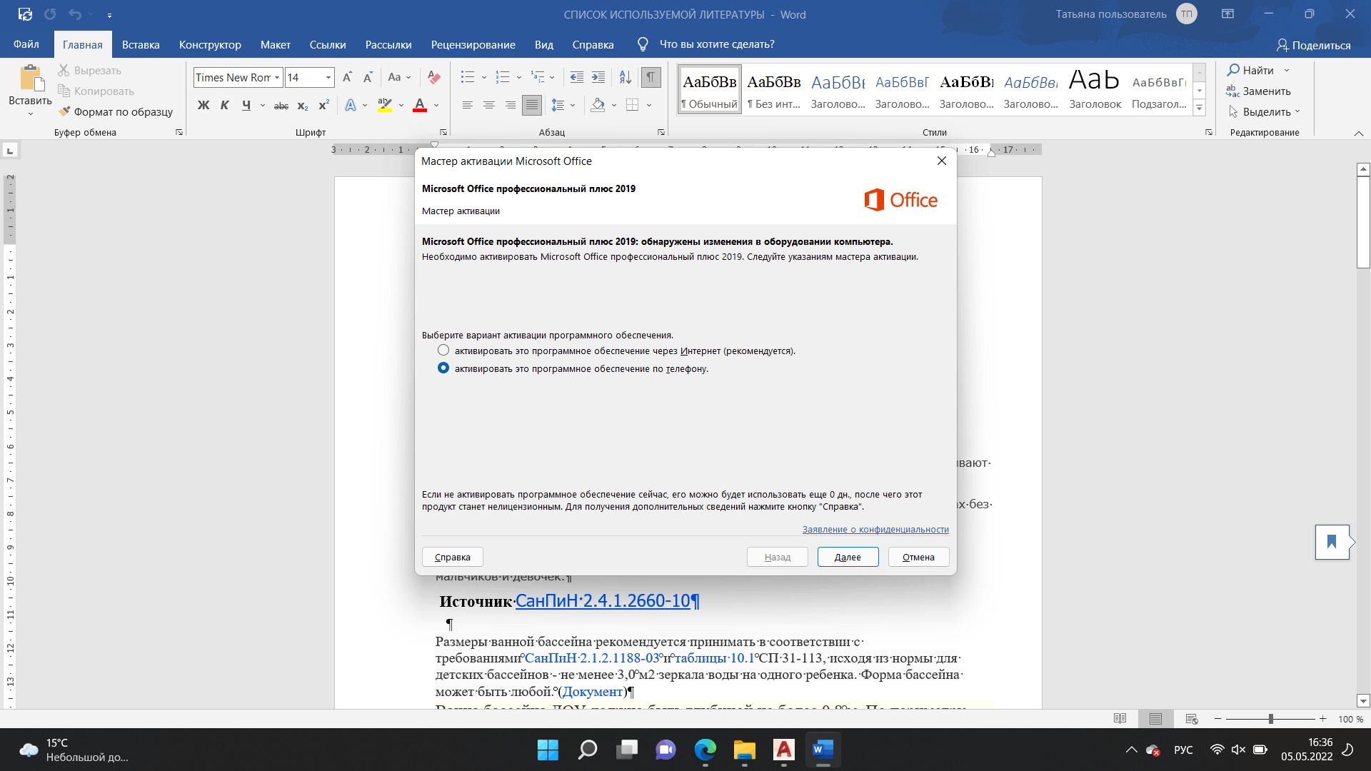
Task: Toggle show paragraph marks (¶) icon
Action: tap(651, 77)
